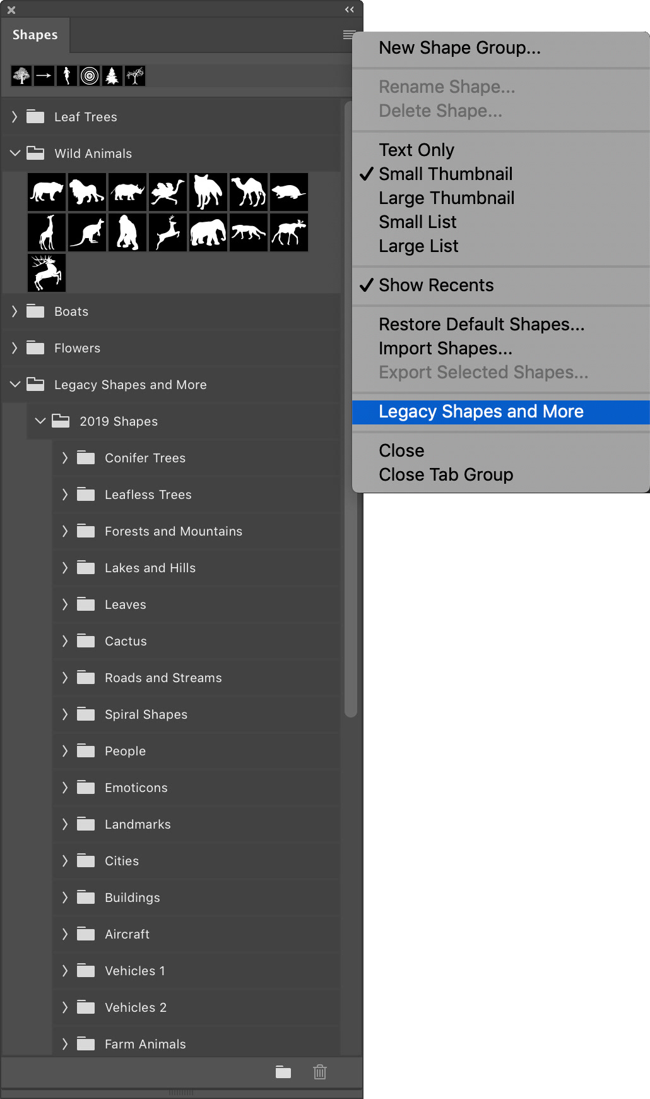Choose Restore Default Shapes

[x=481, y=325]
